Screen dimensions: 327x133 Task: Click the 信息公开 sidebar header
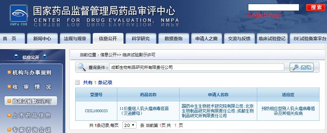click(30, 57)
